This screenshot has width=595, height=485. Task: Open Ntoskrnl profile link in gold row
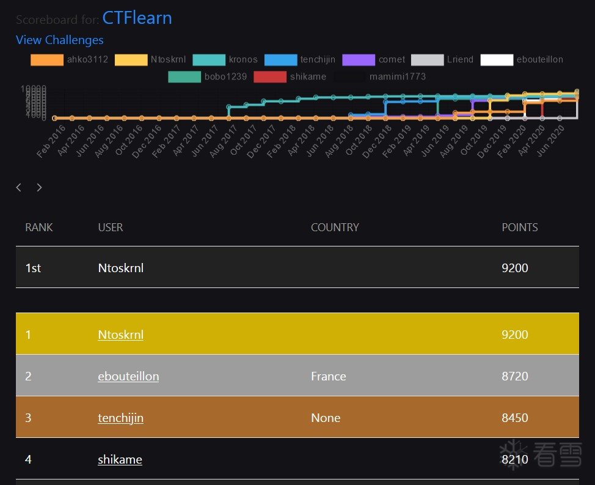121,335
